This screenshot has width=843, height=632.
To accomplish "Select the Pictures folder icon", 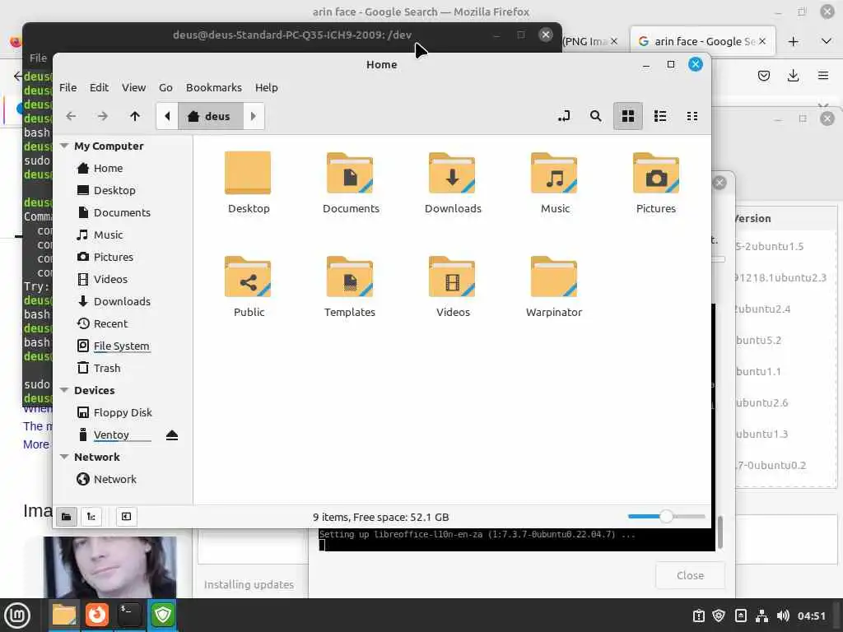I will coord(656,173).
